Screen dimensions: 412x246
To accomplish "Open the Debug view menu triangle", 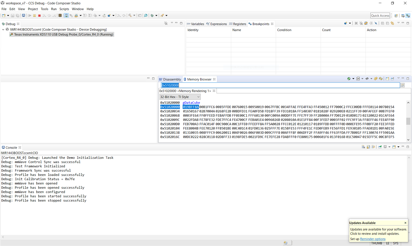I will click(x=172, y=23).
